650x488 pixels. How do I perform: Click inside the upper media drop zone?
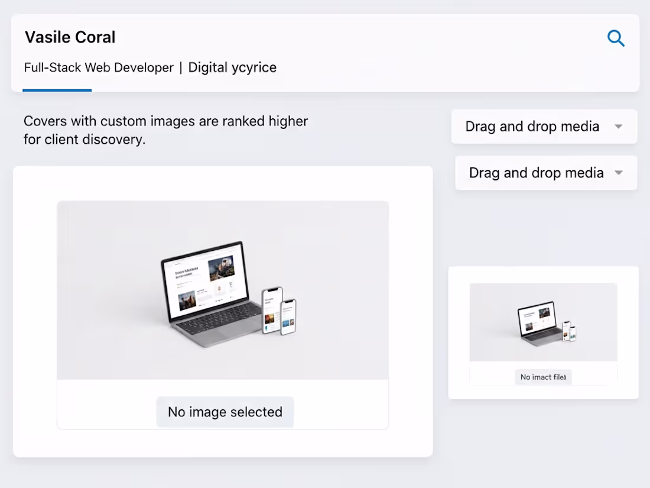click(x=532, y=126)
